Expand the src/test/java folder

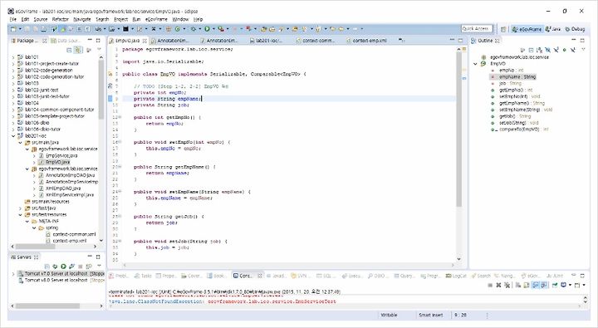click(x=21, y=208)
